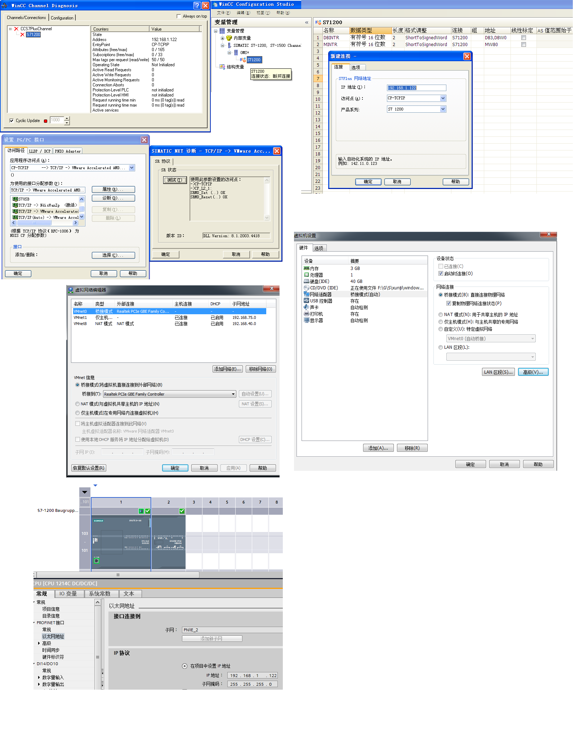Image resolution: width=575 pixels, height=735 pixels.
Task: Switch to the Configuration tab in Channel Diagnosis
Action: (62, 18)
